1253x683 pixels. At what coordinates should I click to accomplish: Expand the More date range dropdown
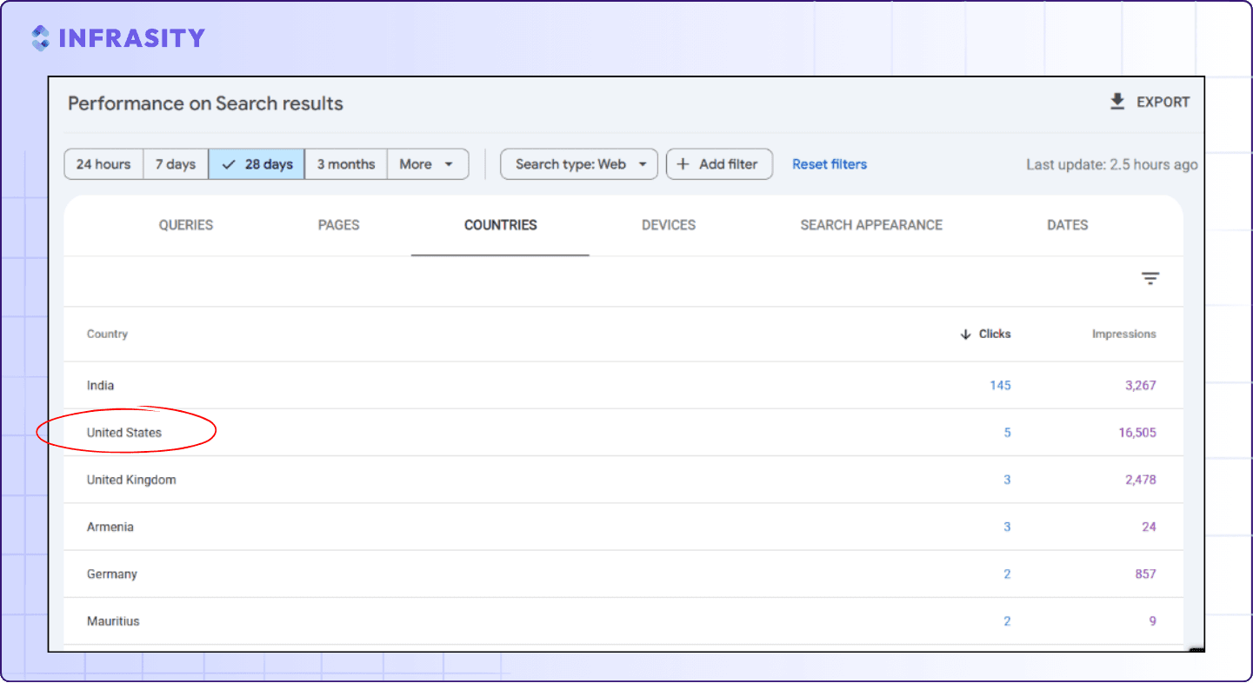(428, 164)
